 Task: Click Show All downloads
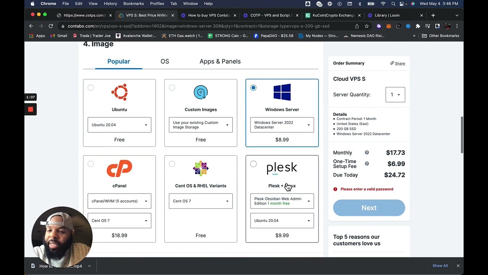[440, 266]
